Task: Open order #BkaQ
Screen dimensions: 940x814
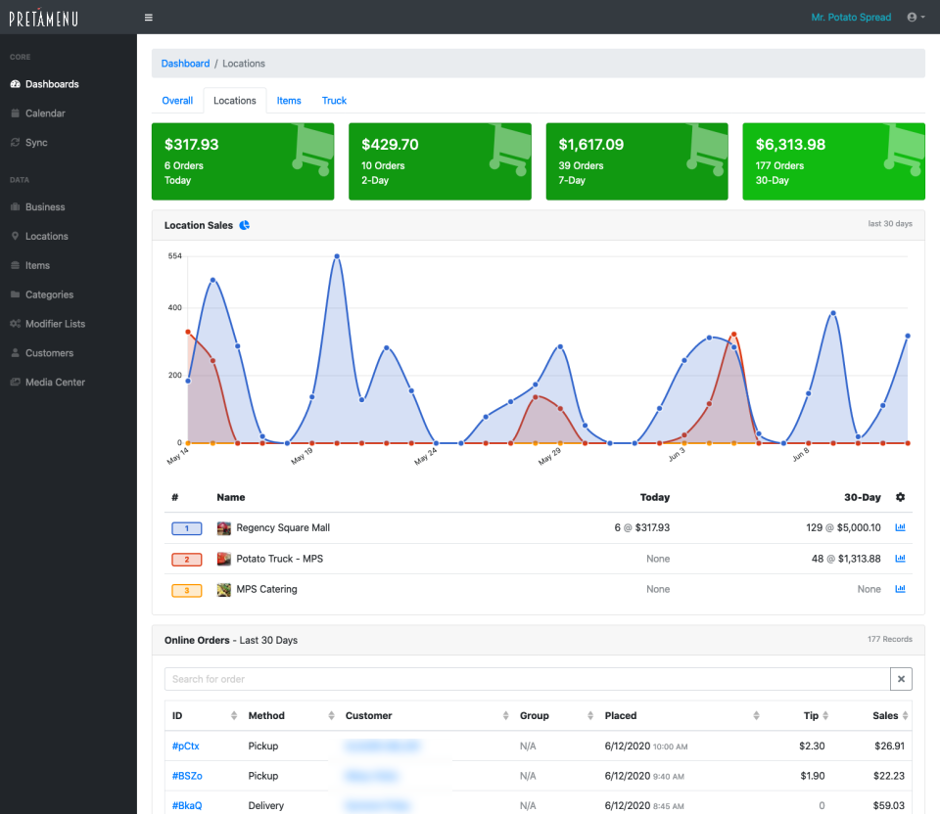Action: 186,806
